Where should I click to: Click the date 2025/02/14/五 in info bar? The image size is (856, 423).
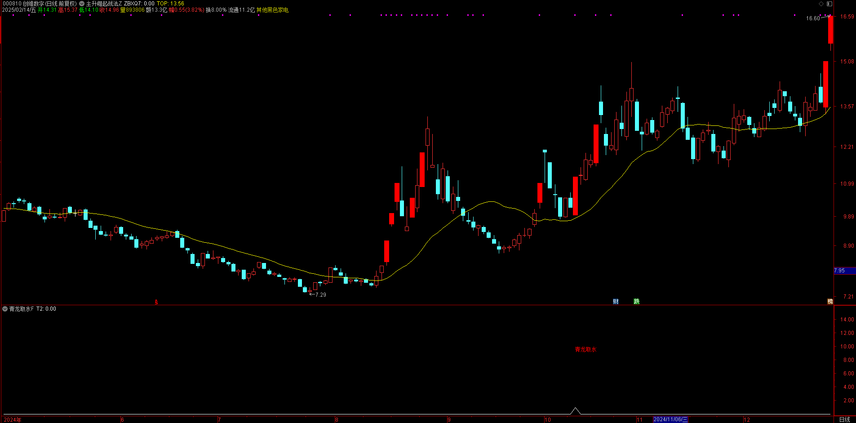[x=19, y=10]
